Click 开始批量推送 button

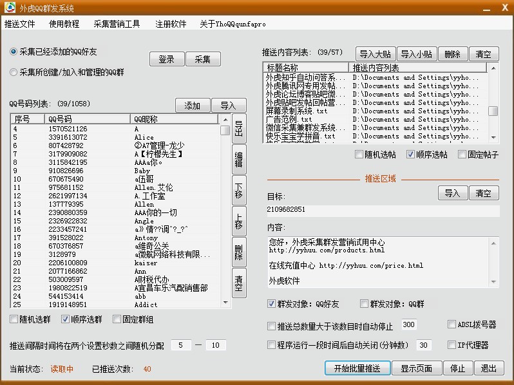point(357,368)
